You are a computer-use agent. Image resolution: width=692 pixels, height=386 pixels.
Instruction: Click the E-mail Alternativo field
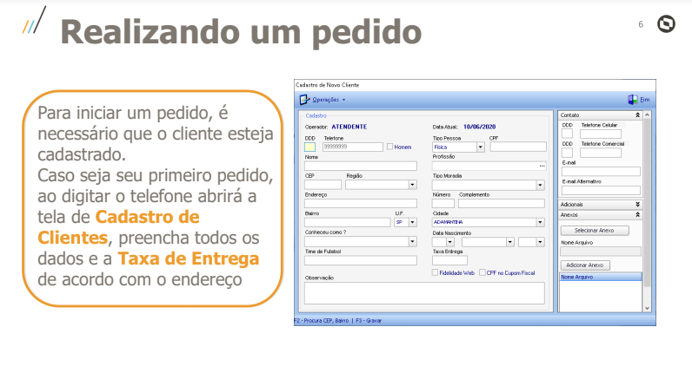[601, 190]
